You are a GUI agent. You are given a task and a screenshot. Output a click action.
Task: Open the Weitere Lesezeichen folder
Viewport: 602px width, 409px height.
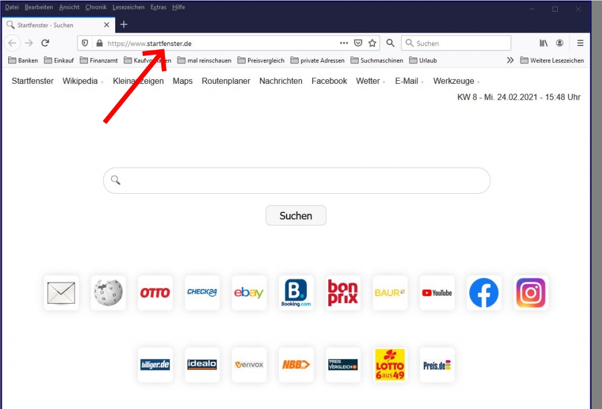pyautogui.click(x=552, y=61)
